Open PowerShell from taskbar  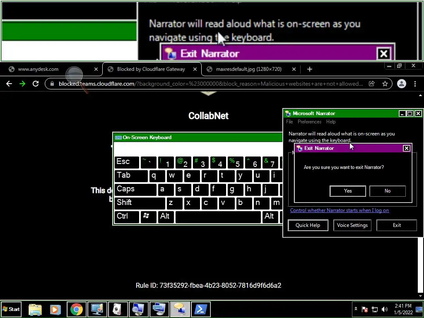point(201,309)
